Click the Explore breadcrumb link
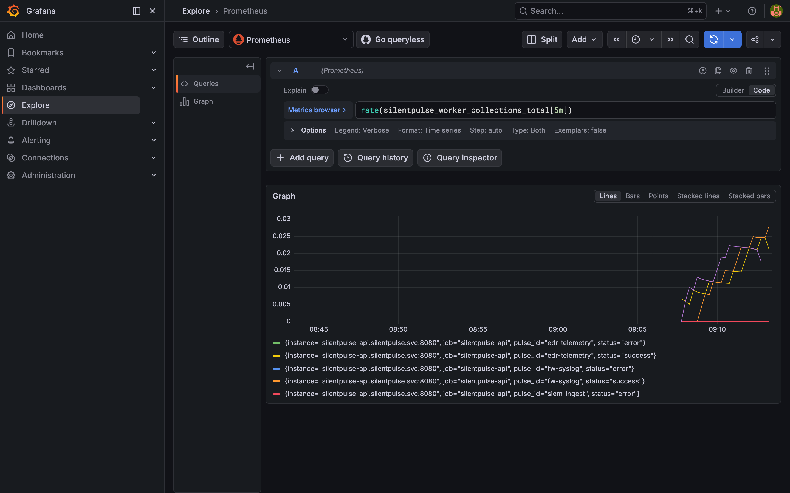Viewport: 790px width, 493px height. click(196, 11)
